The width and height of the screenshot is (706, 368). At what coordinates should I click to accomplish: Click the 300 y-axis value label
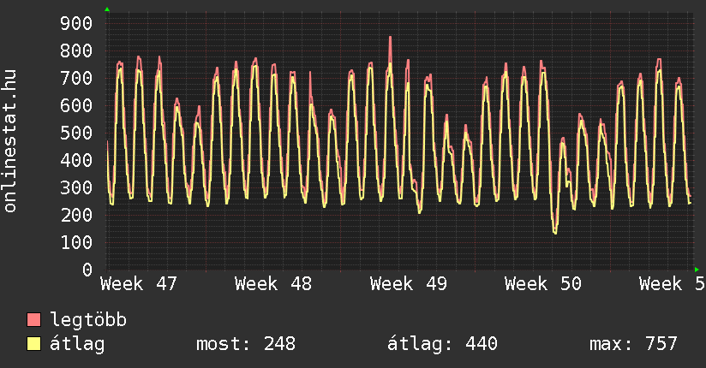click(x=76, y=187)
